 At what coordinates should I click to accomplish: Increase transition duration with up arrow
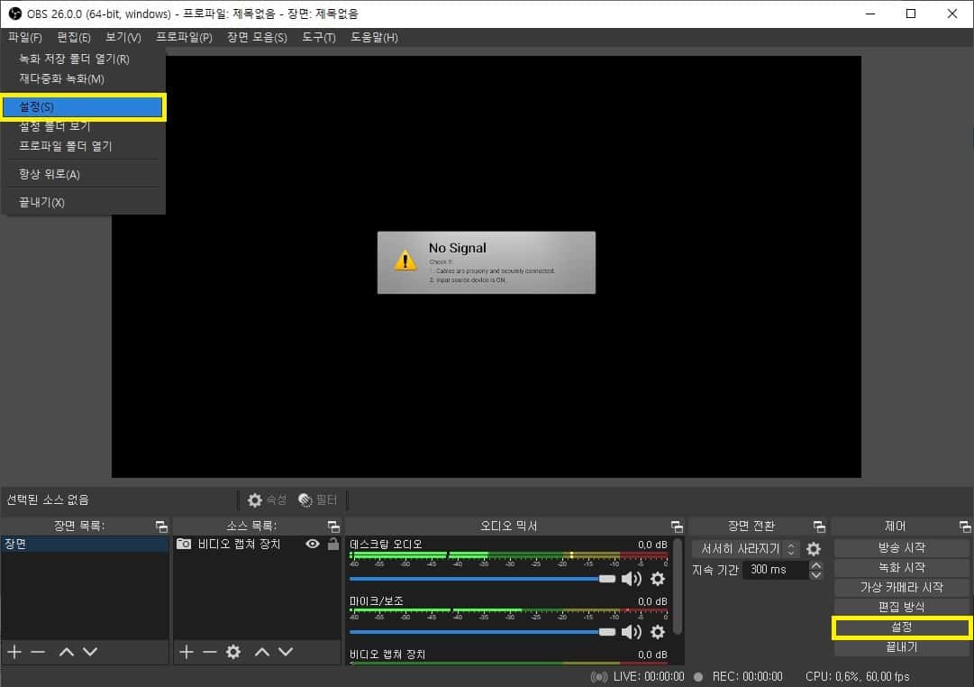pyautogui.click(x=816, y=565)
